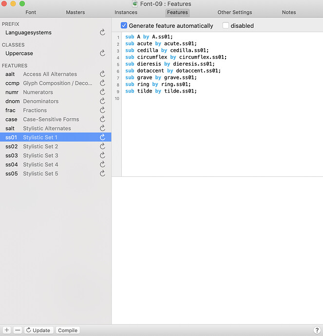Select the Features tab
This screenshot has height=336, width=323.
point(177,12)
